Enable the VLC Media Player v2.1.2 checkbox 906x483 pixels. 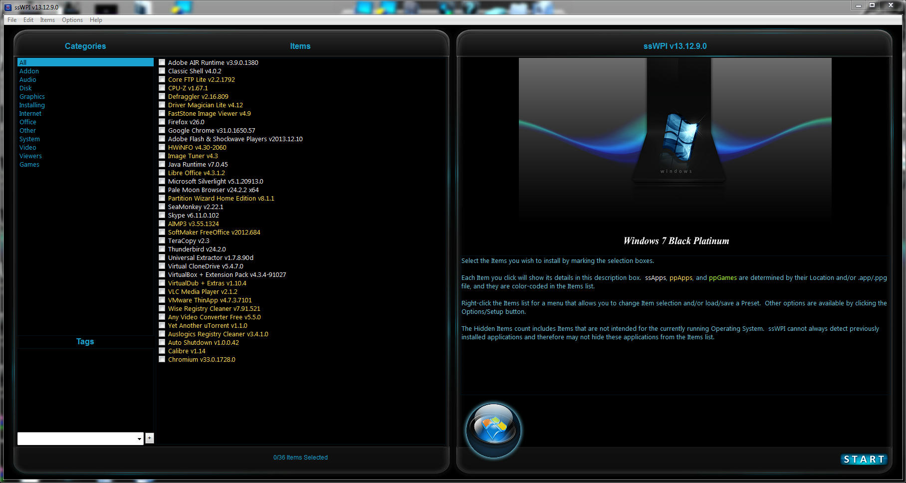[x=162, y=291]
